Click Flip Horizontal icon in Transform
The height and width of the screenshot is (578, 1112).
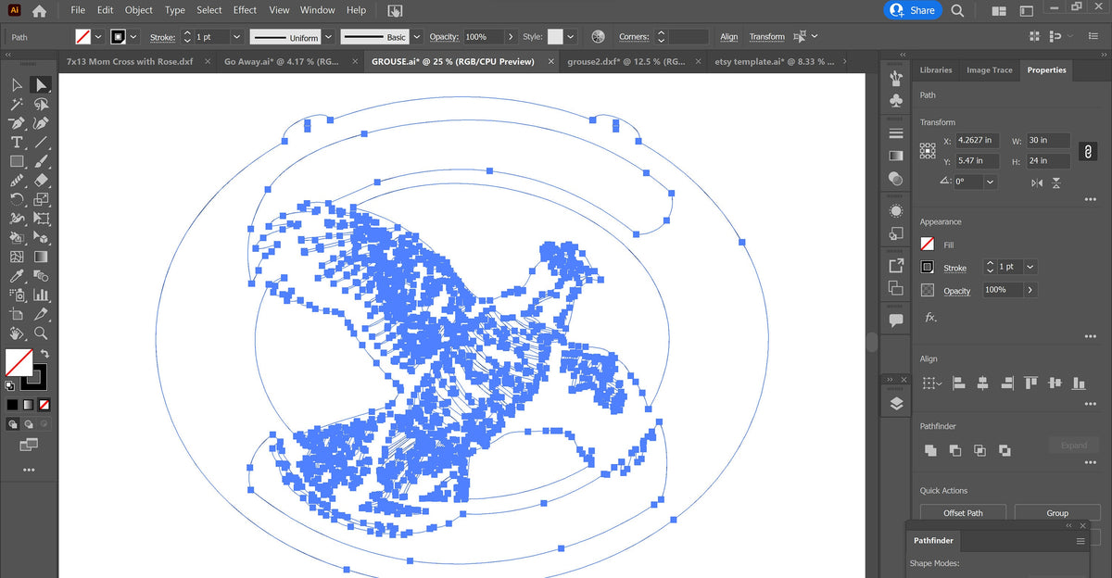(x=1037, y=182)
